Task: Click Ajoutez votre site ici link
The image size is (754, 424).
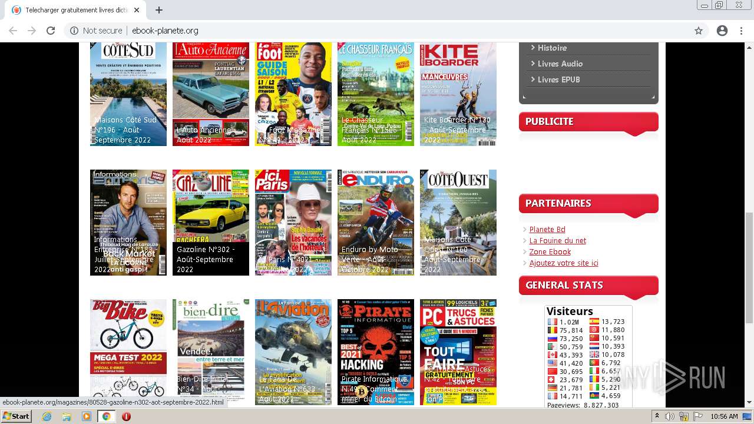Action: (x=564, y=263)
